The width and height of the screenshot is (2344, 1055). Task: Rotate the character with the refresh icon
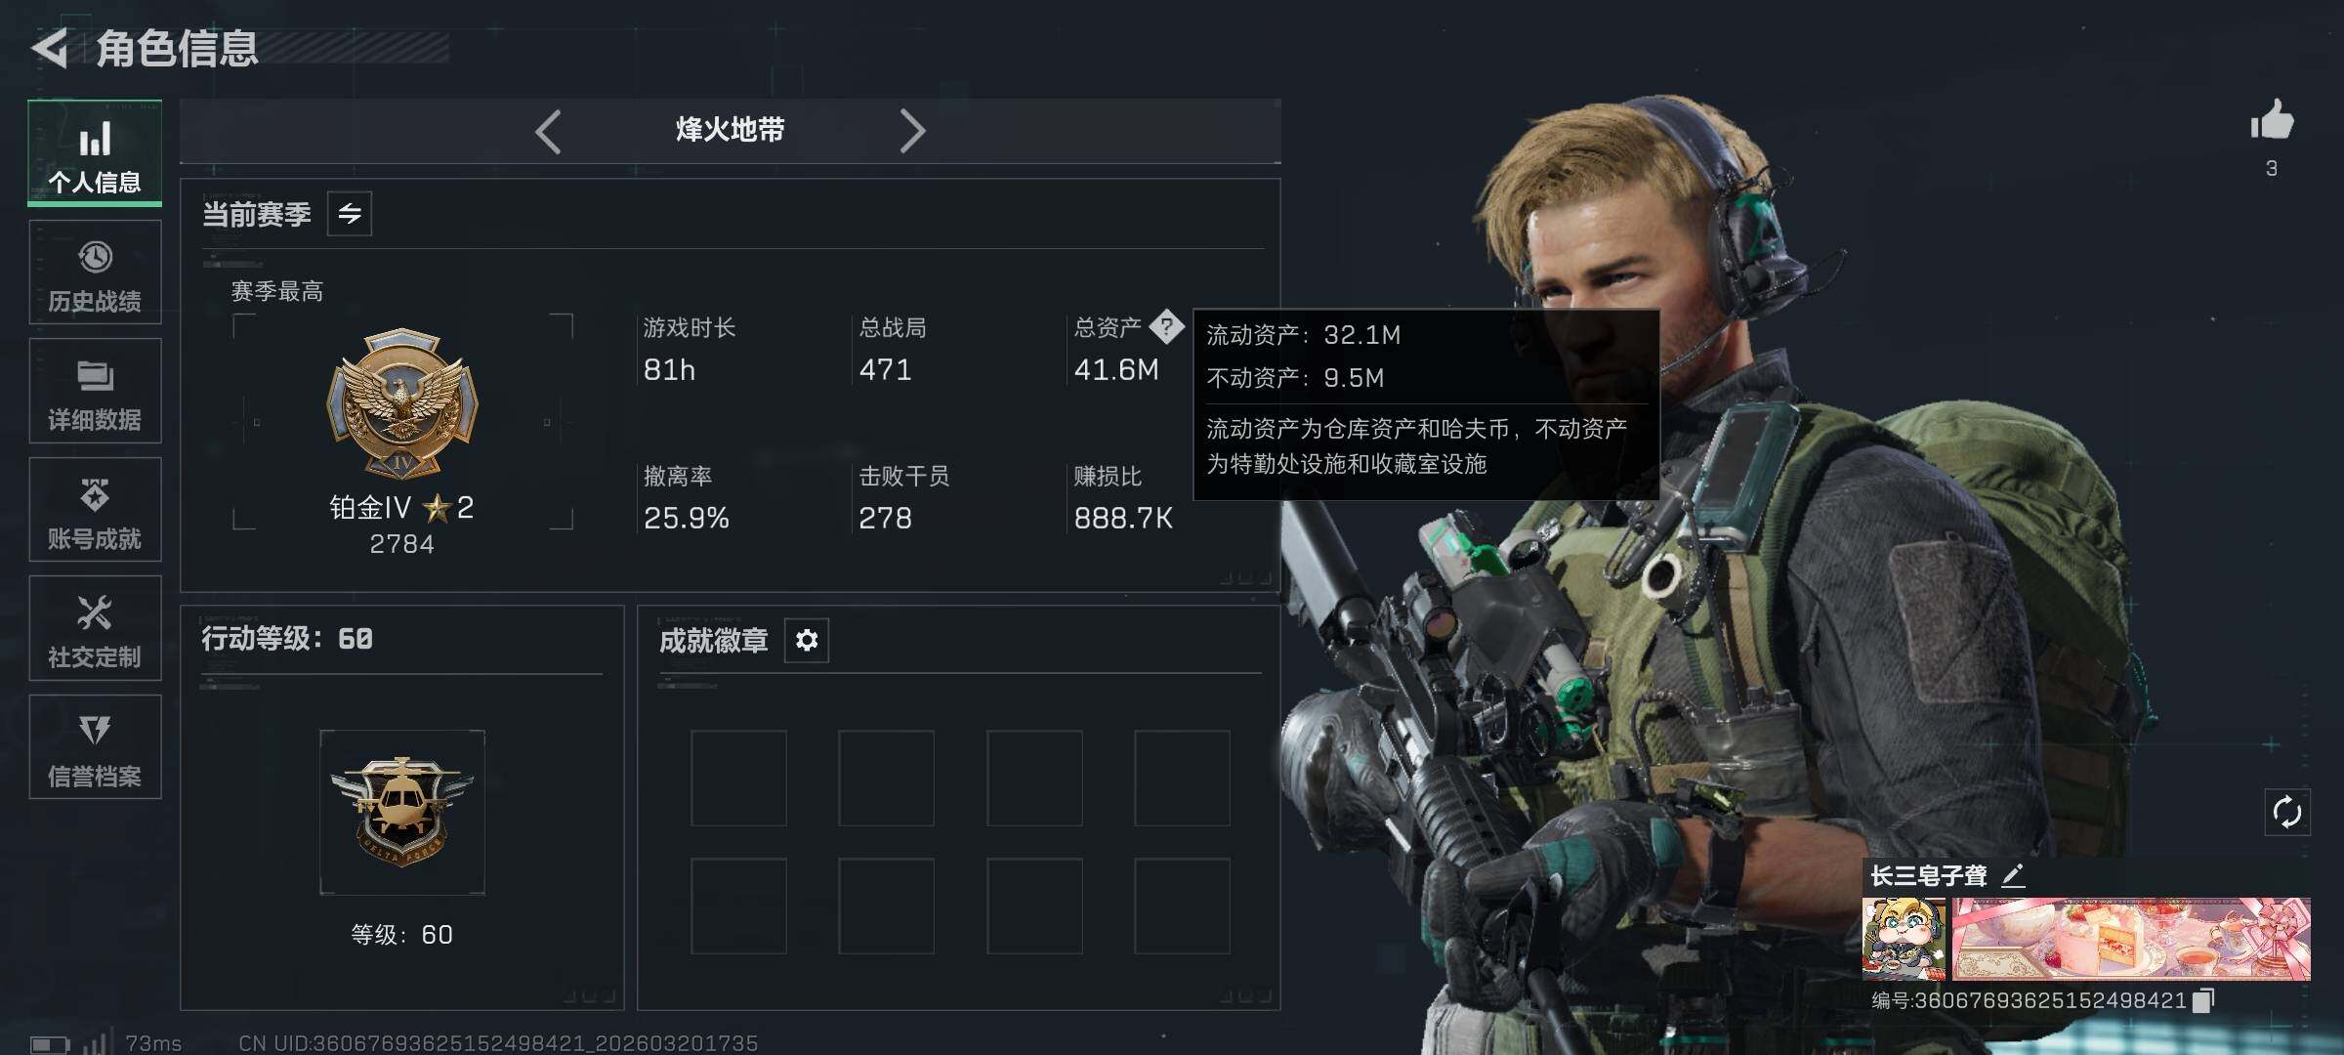point(2287,812)
